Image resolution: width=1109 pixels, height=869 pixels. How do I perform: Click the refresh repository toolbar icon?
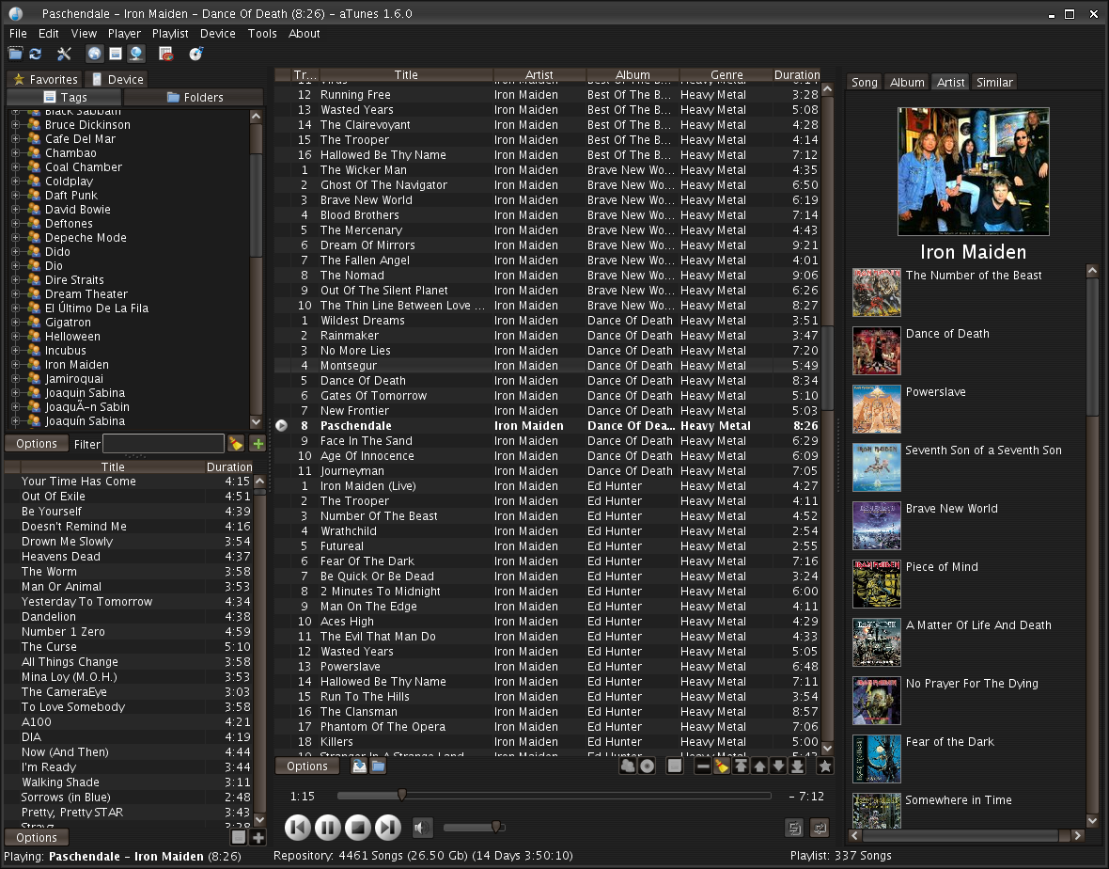tap(36, 55)
